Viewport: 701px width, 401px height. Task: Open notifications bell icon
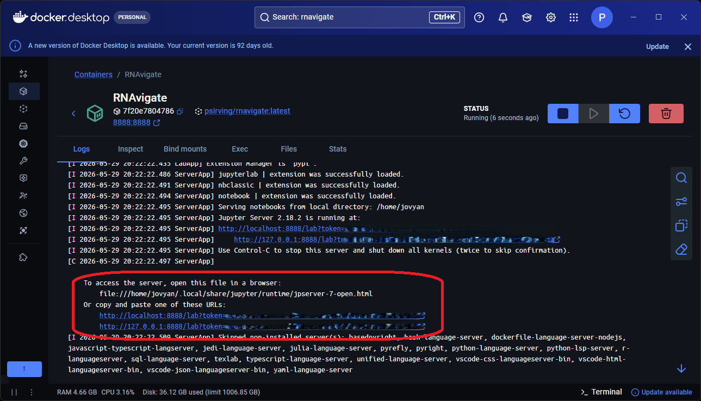(503, 17)
